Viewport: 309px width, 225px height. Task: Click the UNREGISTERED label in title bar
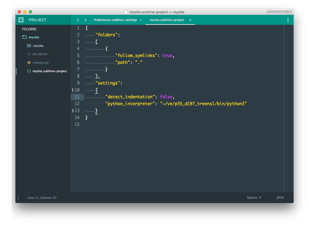pyautogui.click(x=279, y=12)
